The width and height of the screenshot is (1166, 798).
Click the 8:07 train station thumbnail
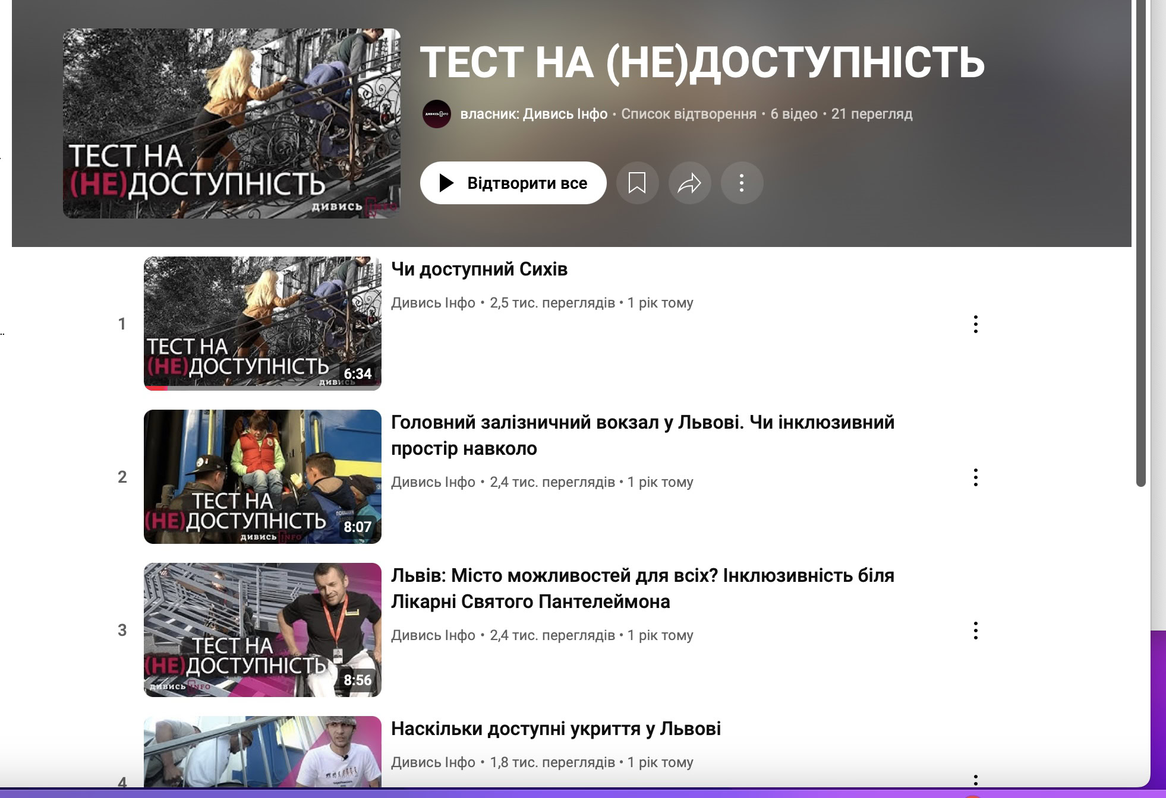(263, 476)
